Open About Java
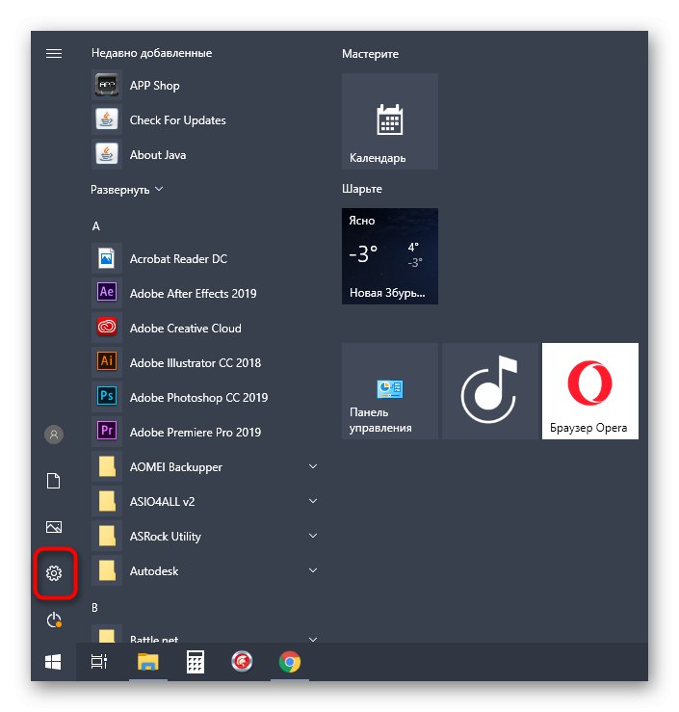Image resolution: width=679 pixels, height=712 pixels. (x=204, y=155)
